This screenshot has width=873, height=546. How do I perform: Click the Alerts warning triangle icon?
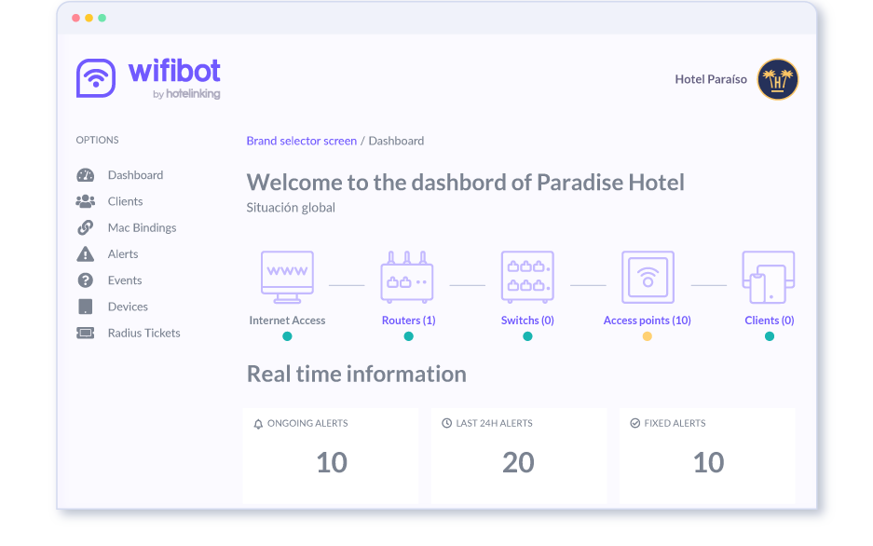(x=85, y=253)
